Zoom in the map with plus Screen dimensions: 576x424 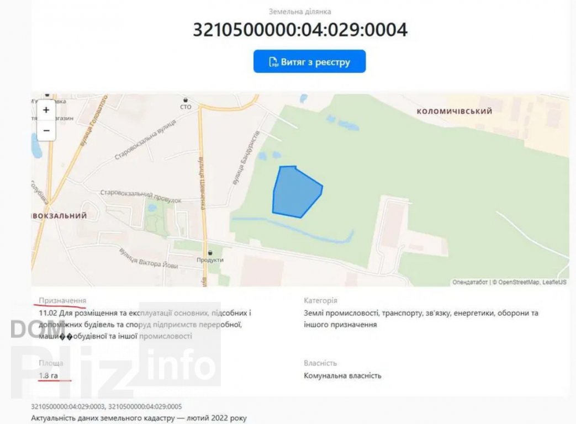point(46,110)
